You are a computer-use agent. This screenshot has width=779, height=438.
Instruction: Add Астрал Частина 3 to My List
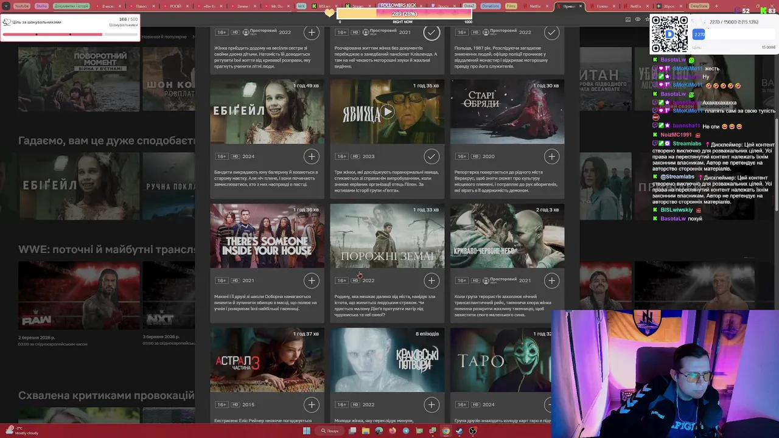312,405
